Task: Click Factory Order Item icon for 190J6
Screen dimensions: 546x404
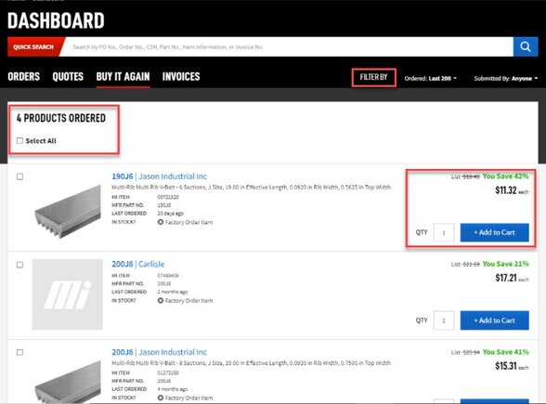Action: click(x=160, y=222)
